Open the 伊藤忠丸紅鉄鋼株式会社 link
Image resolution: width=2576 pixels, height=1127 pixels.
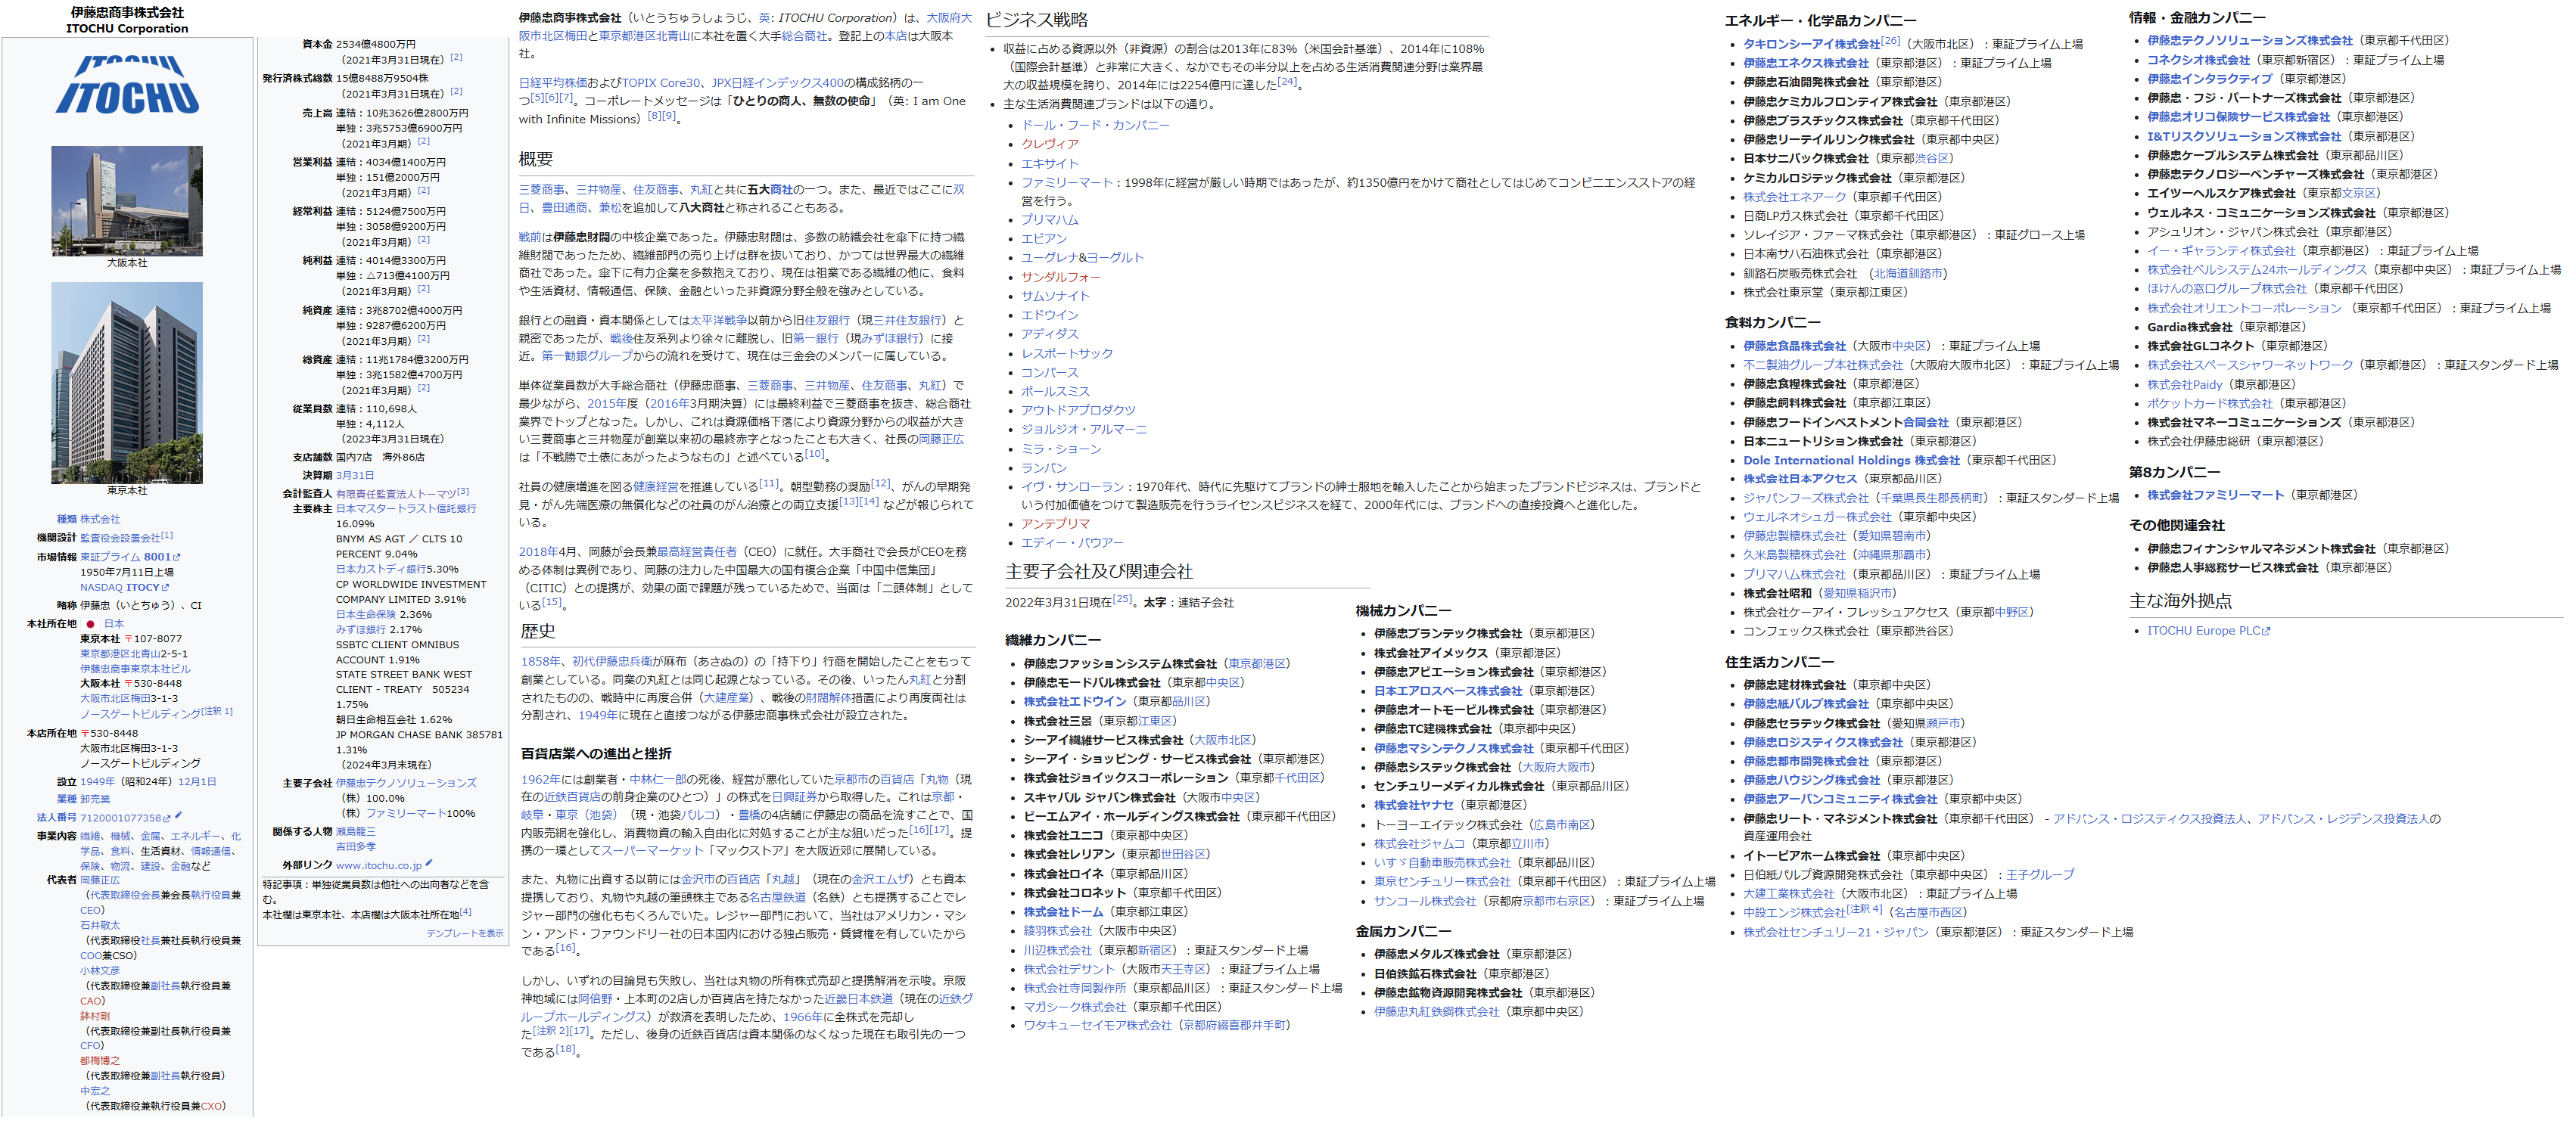click(1436, 1012)
